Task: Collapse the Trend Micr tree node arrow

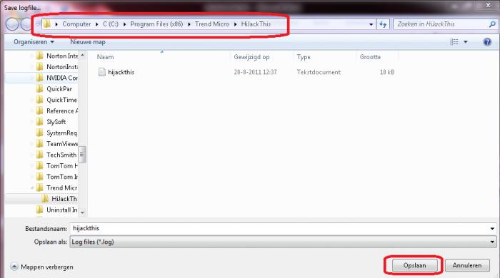Action: coord(32,188)
